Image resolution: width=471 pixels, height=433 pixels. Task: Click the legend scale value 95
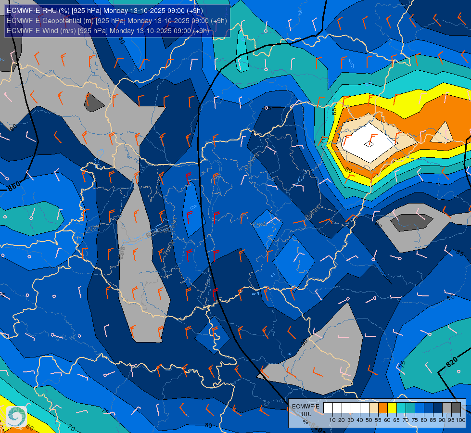451,420
